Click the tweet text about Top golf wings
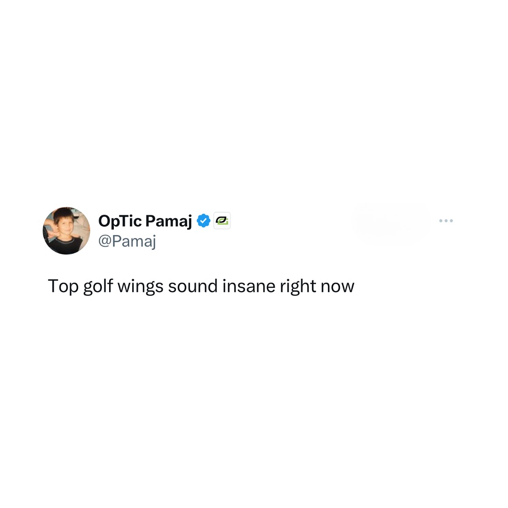 coord(201,286)
